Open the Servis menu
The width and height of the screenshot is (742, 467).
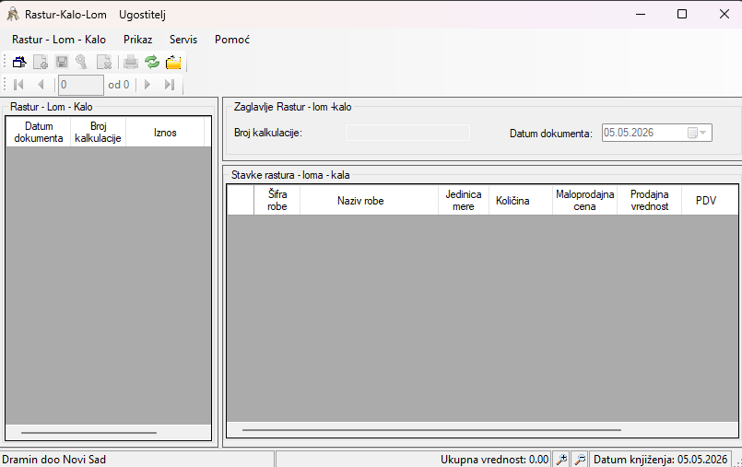(x=183, y=40)
